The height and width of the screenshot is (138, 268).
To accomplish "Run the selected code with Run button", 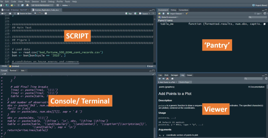I will (129, 13).
